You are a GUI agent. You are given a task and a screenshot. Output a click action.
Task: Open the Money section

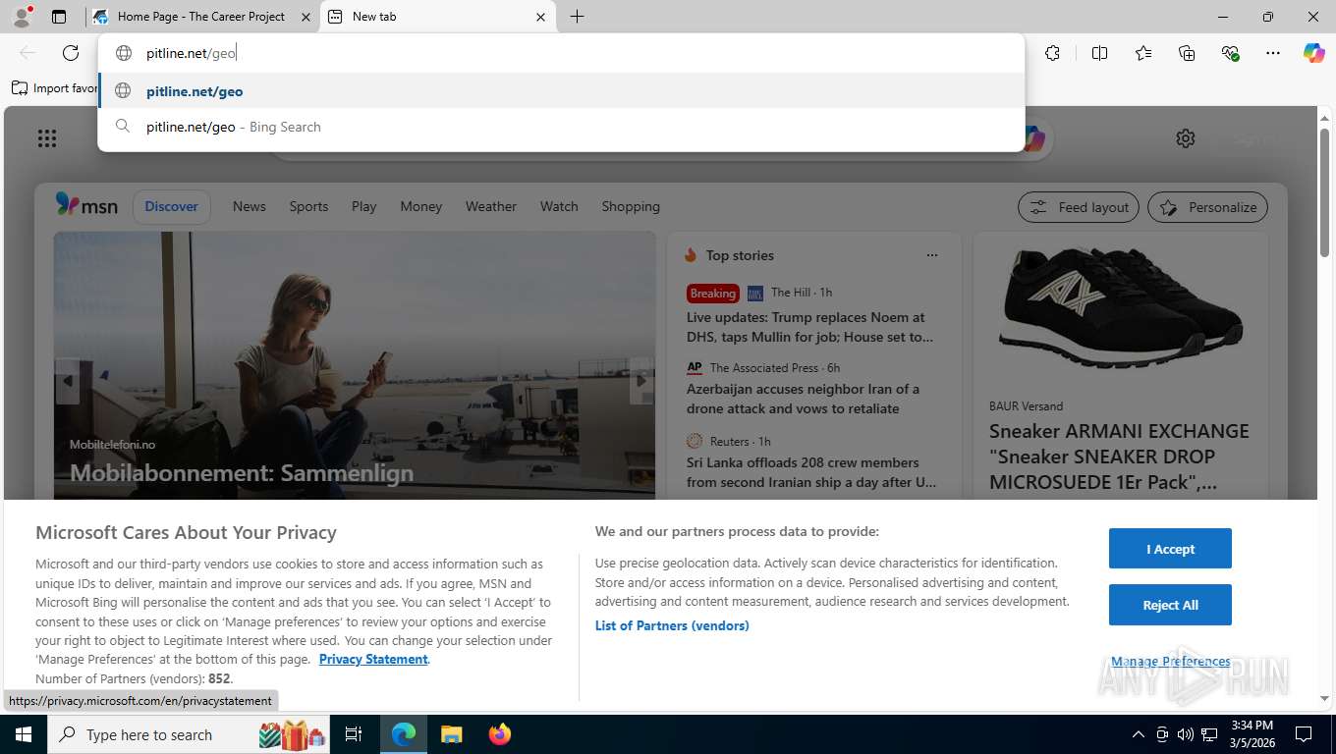pos(420,206)
